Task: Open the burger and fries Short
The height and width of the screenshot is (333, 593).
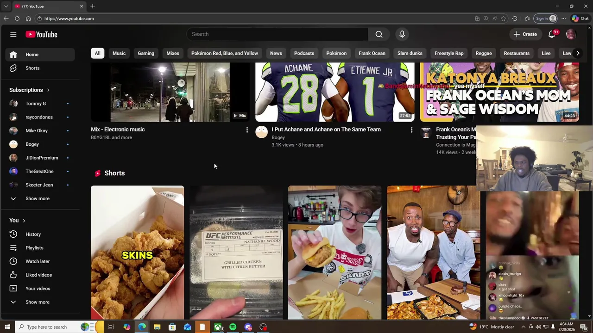Action: (334, 253)
